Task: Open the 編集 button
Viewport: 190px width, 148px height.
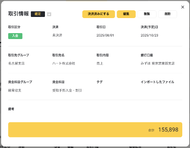Action: point(126,14)
